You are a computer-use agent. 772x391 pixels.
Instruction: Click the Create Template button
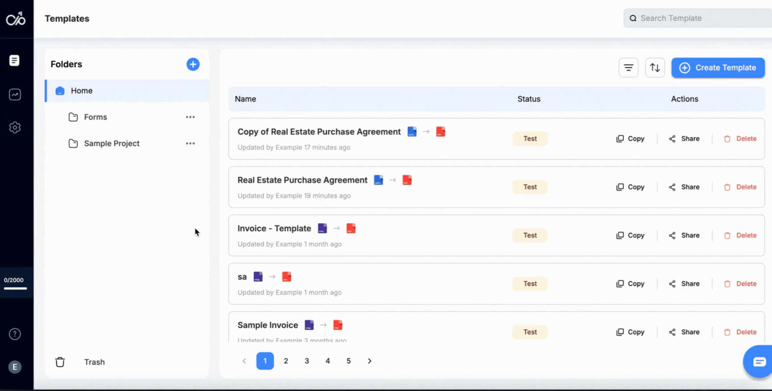coord(717,68)
